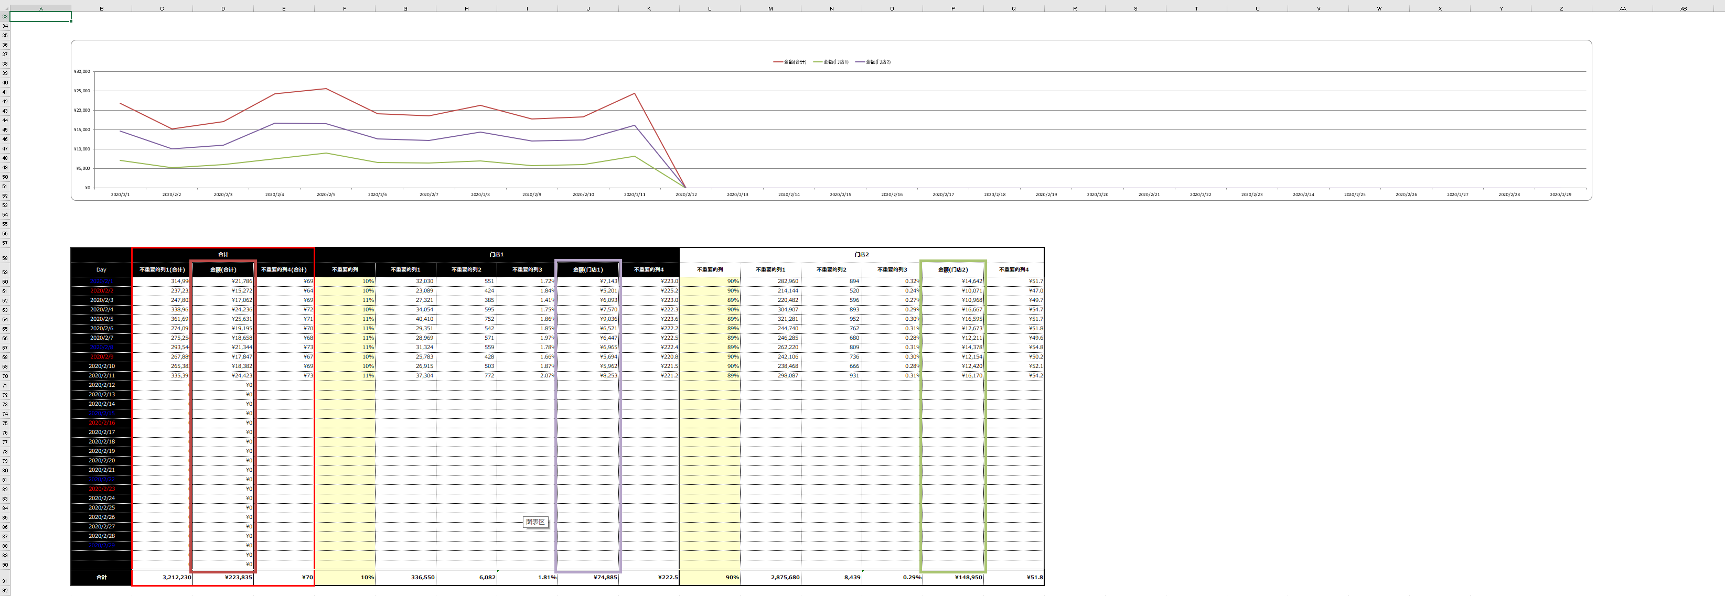This screenshot has height=596, width=1725.
Task: Select row header 60
Action: pos(5,281)
